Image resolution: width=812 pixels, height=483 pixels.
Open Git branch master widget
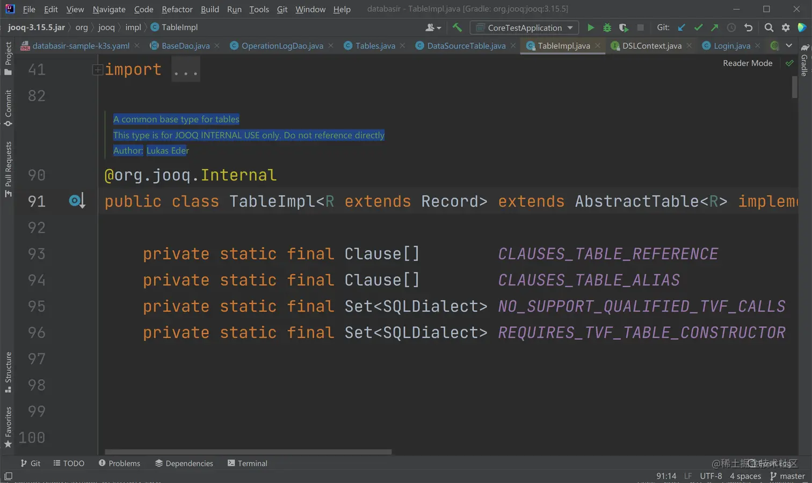[787, 476]
